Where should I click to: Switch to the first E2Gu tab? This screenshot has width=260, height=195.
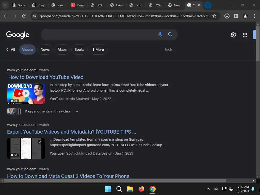pos(97,5)
